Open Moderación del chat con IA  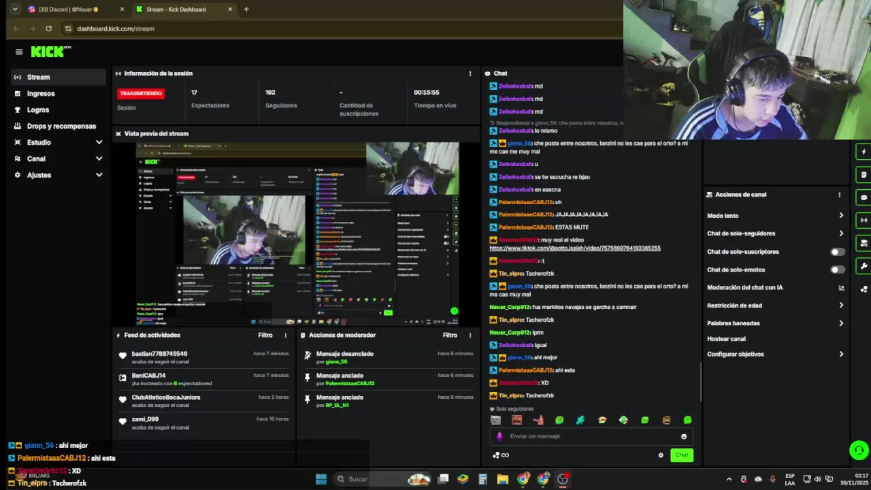tap(775, 287)
